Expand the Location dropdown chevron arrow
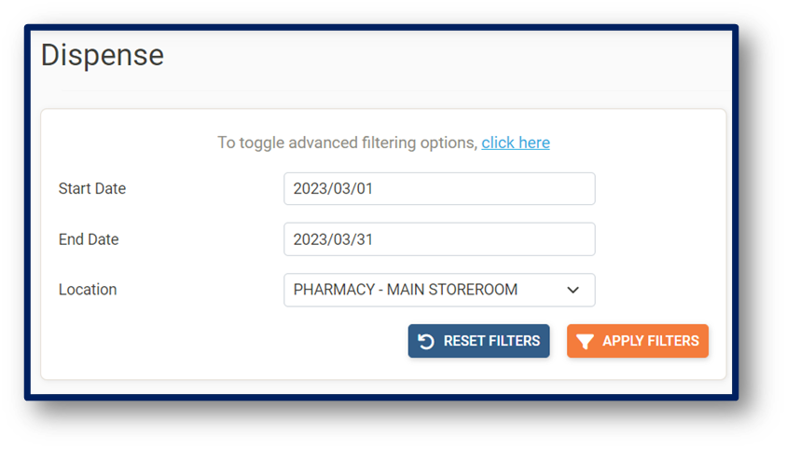 tap(573, 290)
